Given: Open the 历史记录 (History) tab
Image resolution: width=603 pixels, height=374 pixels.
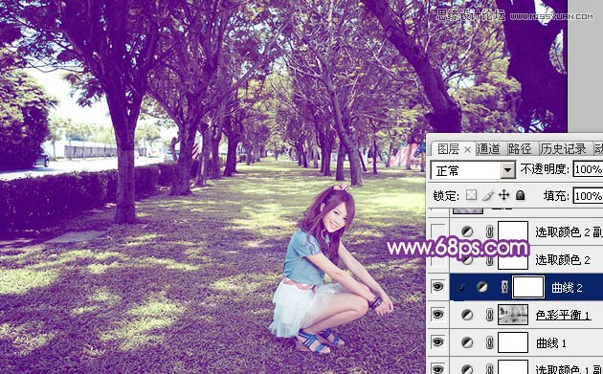Looking at the screenshot, I should pos(564,148).
